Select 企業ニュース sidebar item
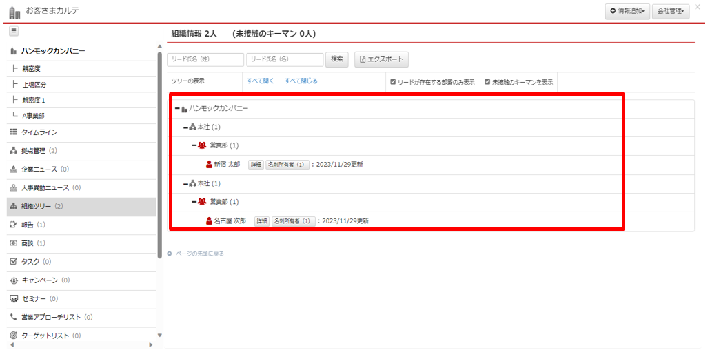The height and width of the screenshot is (350, 710). tap(39, 169)
